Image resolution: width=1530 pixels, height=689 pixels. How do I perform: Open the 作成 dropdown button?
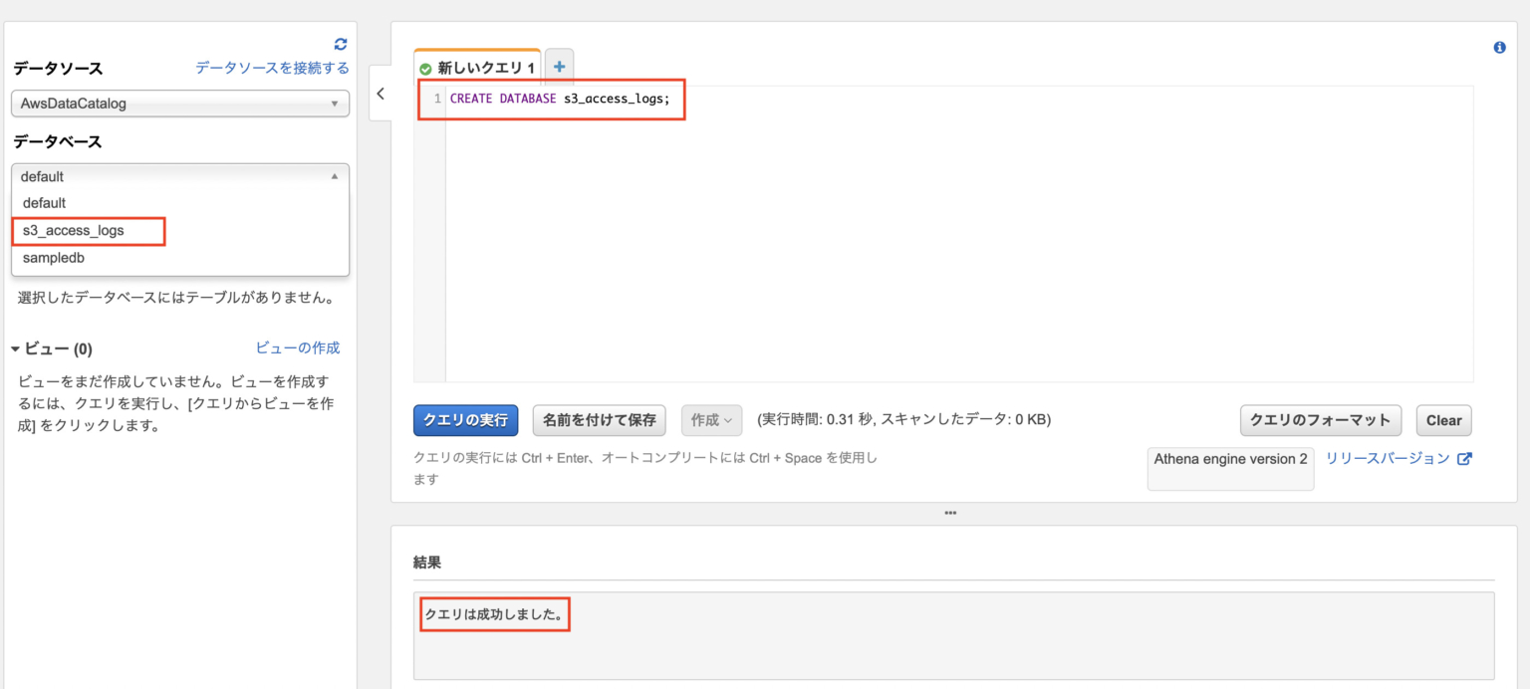click(x=711, y=420)
